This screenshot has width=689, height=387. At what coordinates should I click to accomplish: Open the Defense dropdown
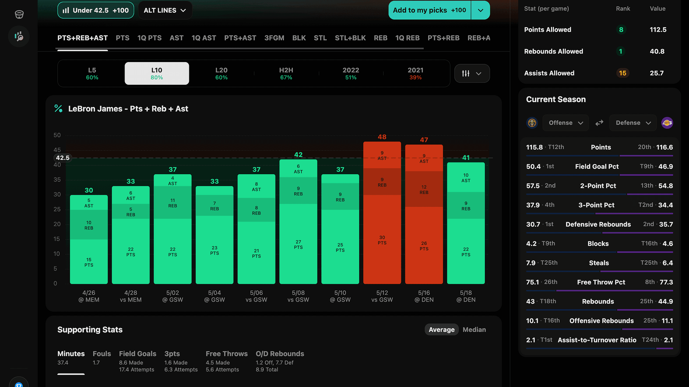pyautogui.click(x=633, y=123)
